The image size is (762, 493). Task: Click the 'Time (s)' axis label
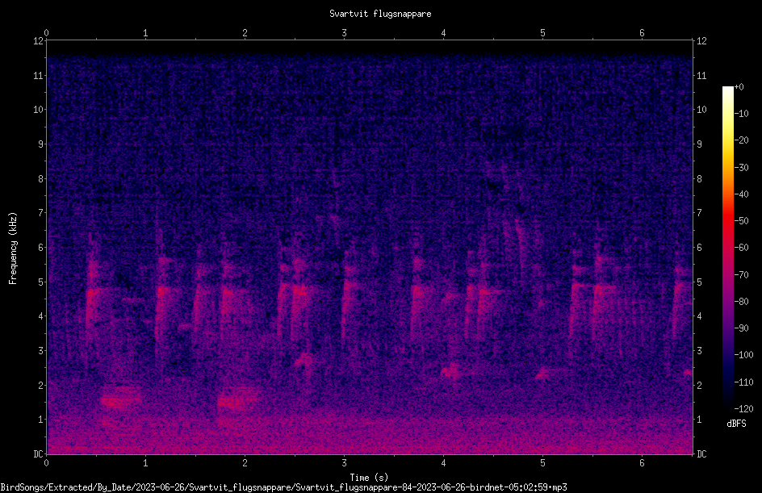pyautogui.click(x=369, y=478)
